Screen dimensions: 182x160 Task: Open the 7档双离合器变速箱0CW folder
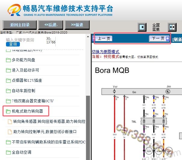[x=33, y=101]
